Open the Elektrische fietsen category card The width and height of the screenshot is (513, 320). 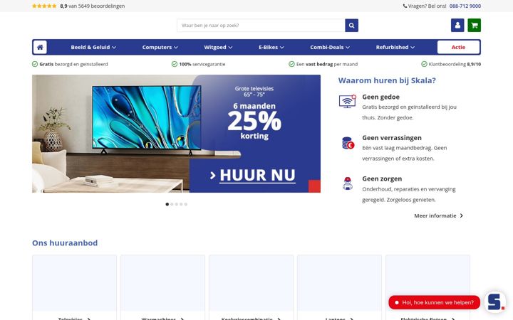(x=427, y=287)
